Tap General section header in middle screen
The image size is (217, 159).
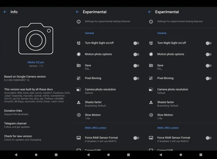tap(89, 33)
